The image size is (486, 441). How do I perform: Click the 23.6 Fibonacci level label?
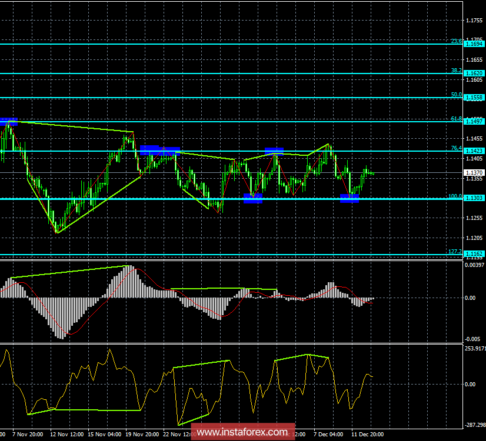tap(456, 41)
